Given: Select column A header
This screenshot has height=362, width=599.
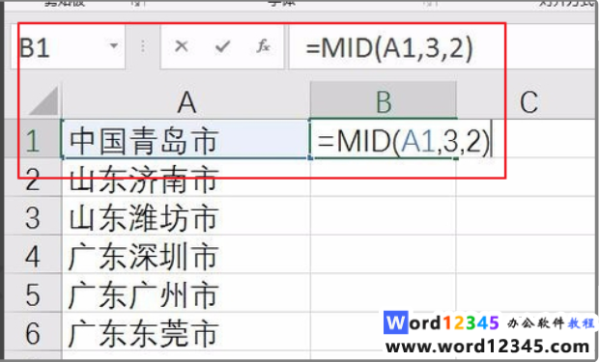Looking at the screenshot, I should [186, 101].
